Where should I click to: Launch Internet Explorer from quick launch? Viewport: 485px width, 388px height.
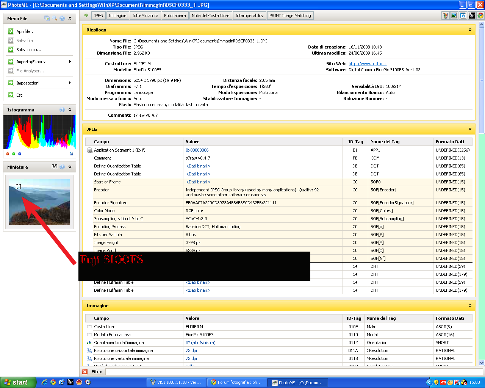click(x=44, y=382)
